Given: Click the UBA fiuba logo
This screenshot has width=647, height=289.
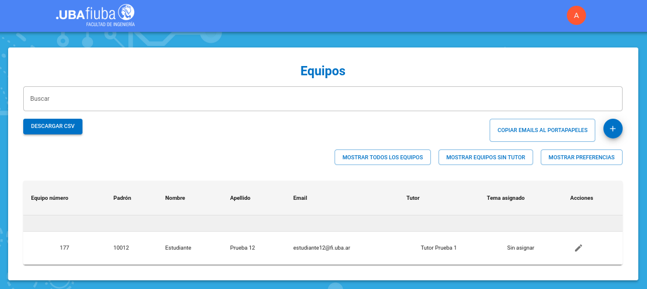Looking at the screenshot, I should tap(95, 15).
